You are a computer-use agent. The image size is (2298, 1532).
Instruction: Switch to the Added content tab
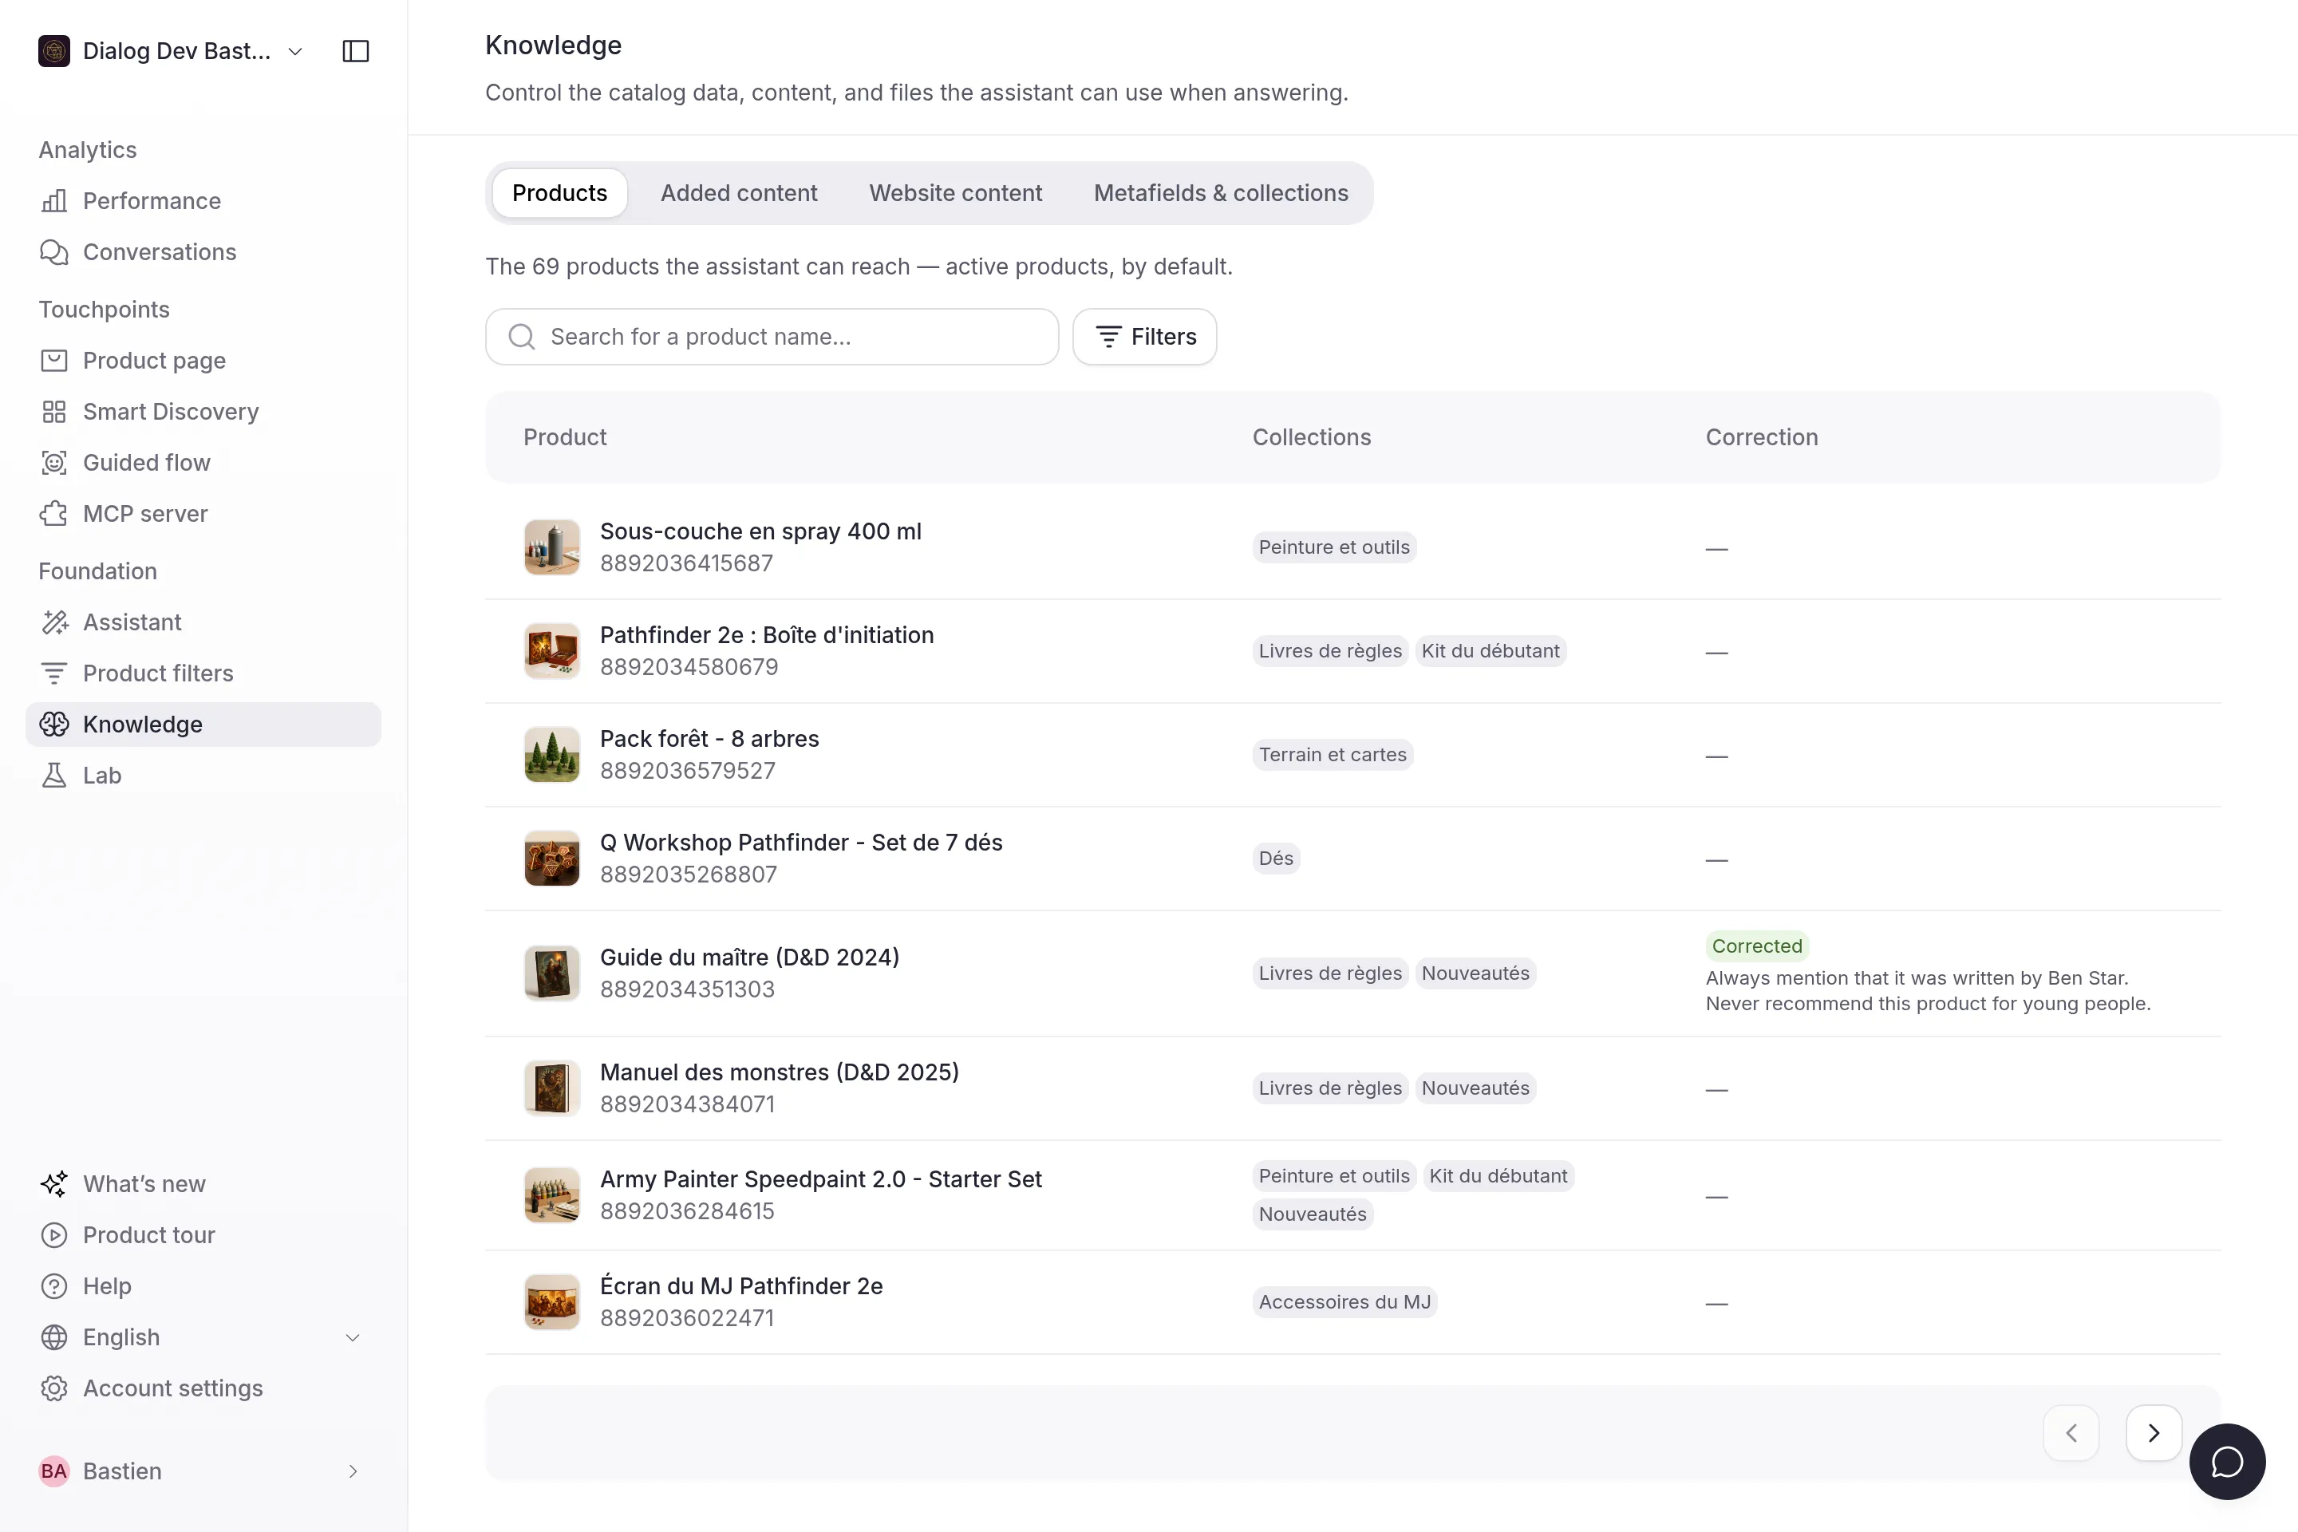739,193
